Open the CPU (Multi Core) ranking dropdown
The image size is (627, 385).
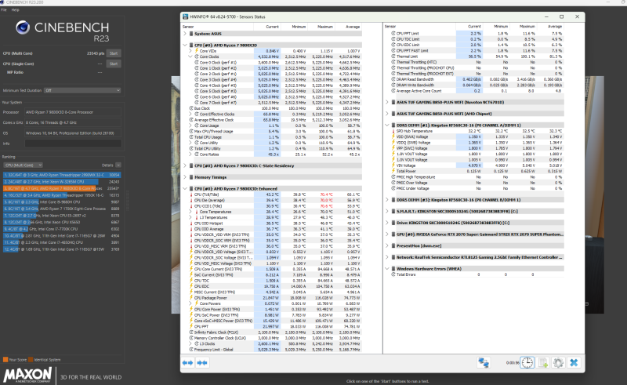coord(23,165)
